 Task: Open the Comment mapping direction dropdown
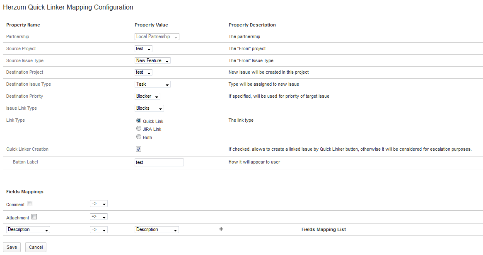coord(99,204)
